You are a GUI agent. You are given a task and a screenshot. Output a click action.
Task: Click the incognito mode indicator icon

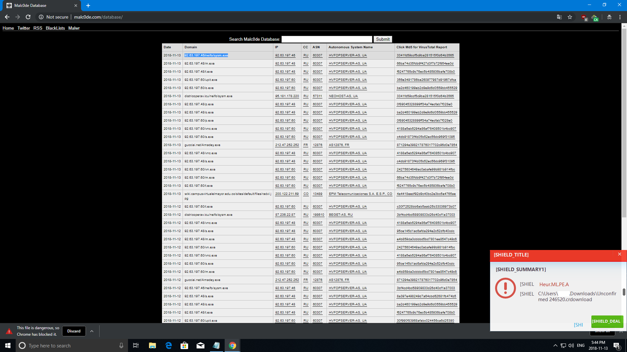coord(609,17)
